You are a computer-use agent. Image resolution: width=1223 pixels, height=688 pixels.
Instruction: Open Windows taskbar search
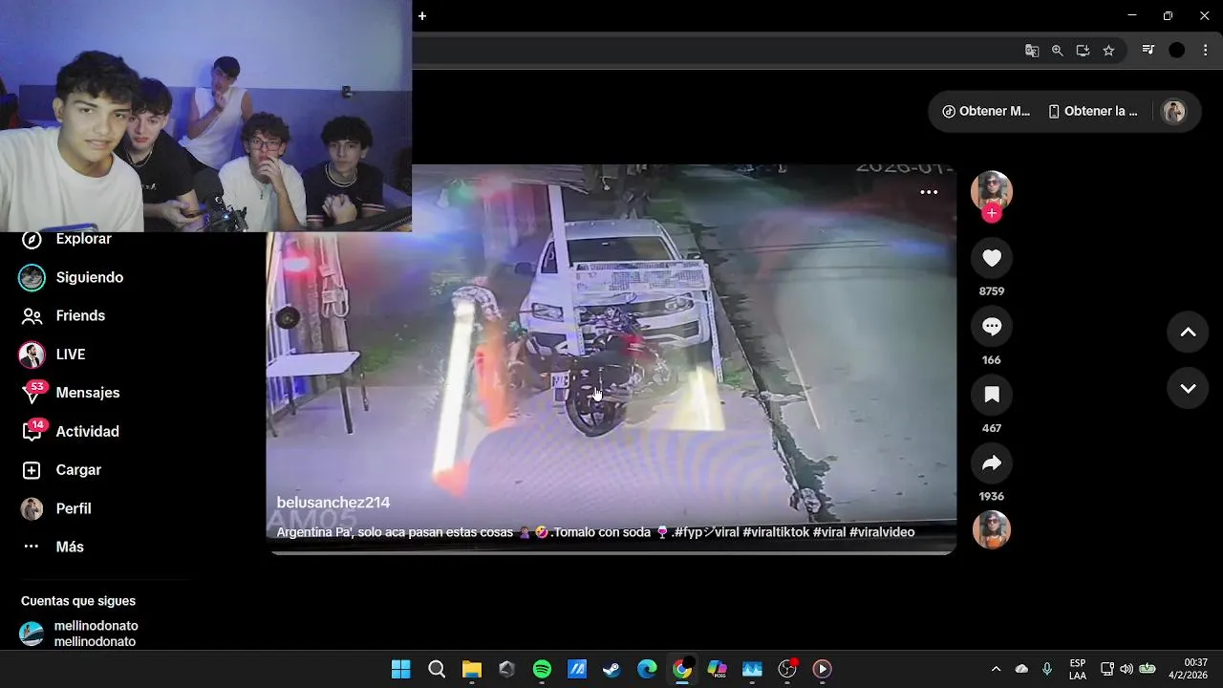tap(437, 669)
